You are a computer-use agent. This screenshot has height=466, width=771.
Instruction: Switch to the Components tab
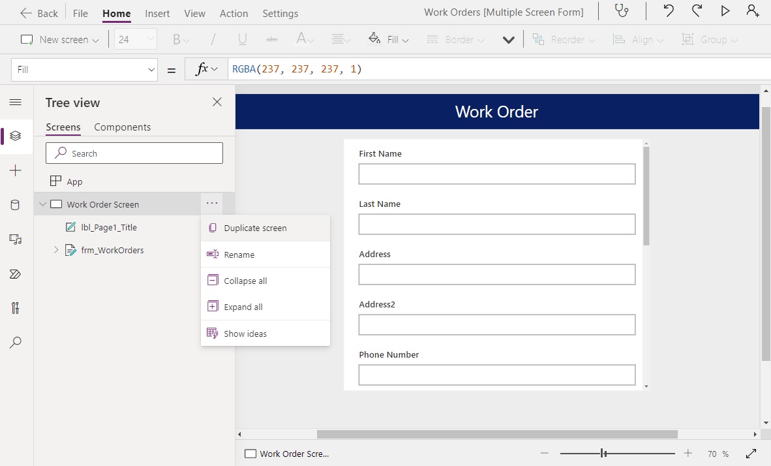click(122, 127)
